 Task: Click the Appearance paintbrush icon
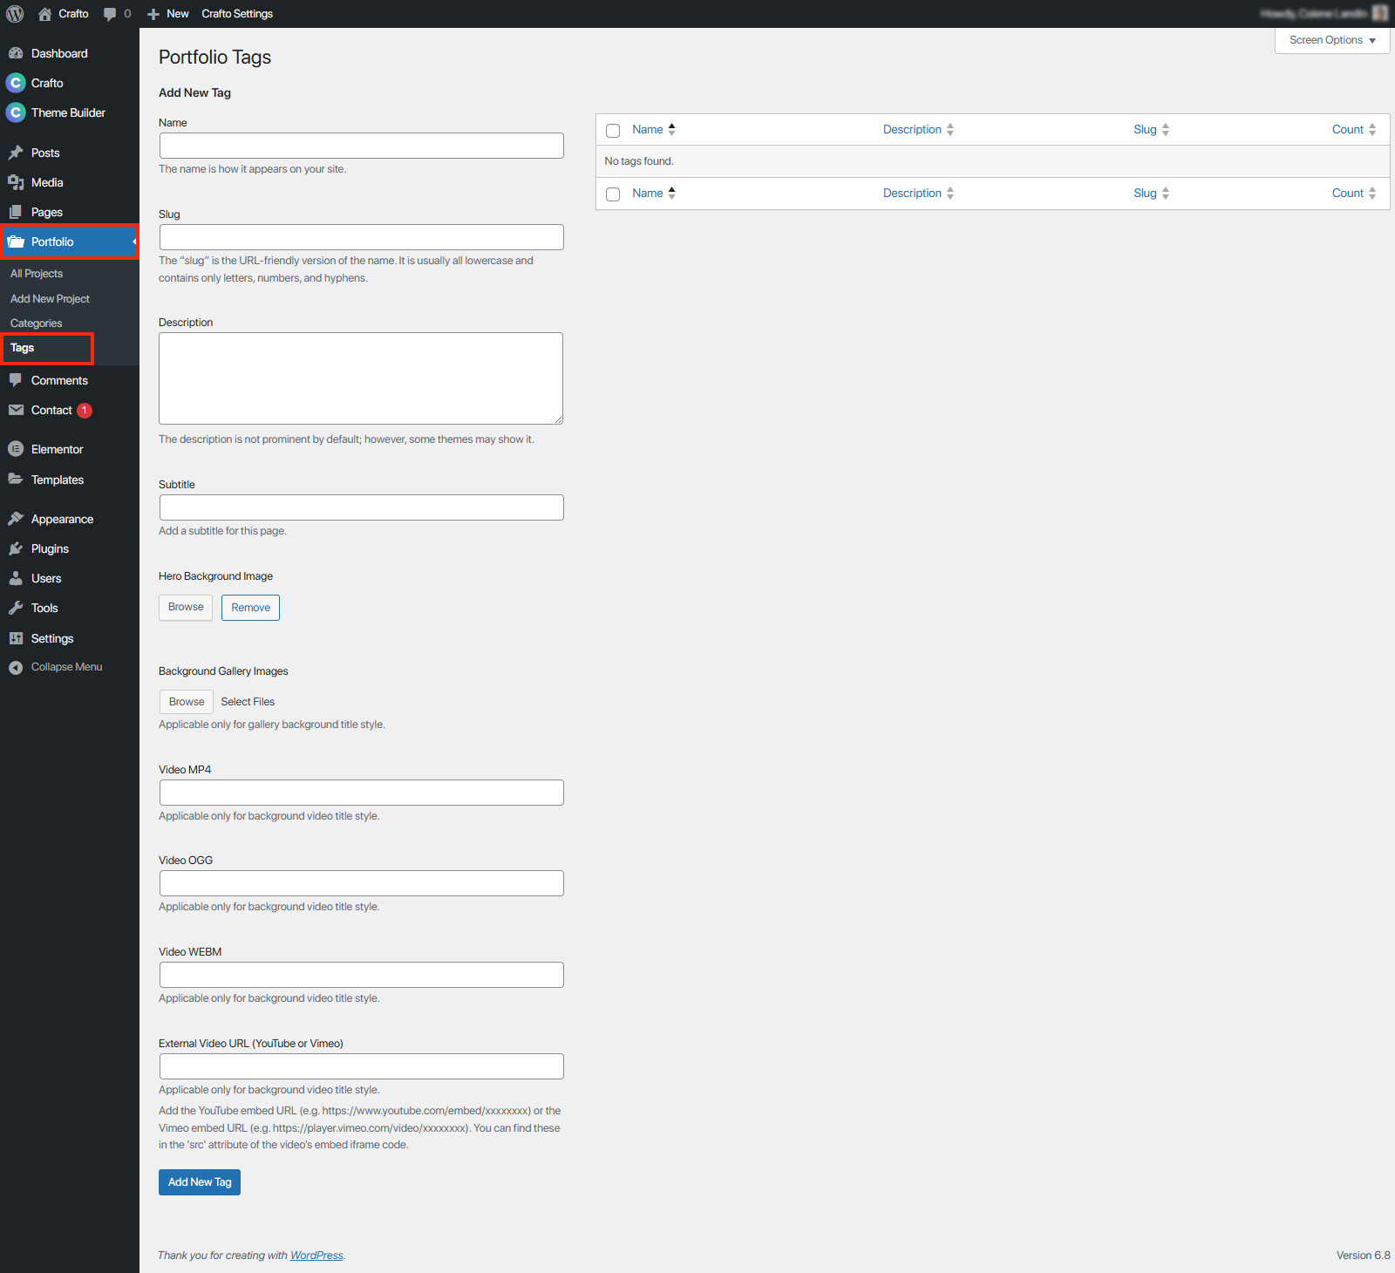(x=16, y=519)
